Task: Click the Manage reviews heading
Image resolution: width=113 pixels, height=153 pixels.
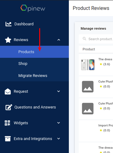Action: tap(93, 28)
